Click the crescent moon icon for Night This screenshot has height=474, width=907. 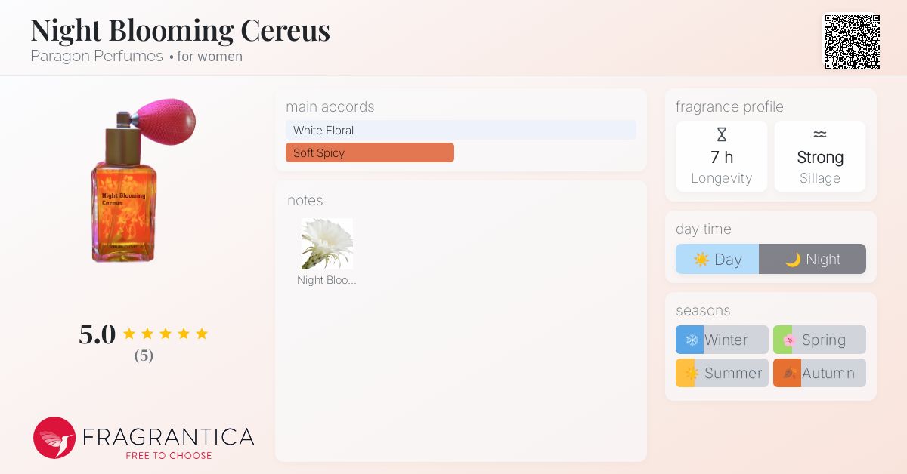coord(794,259)
